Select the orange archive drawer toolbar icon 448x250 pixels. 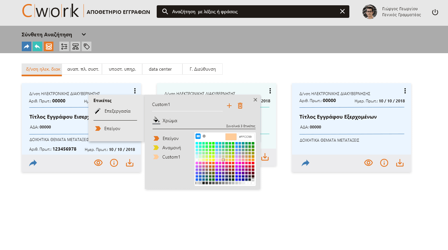click(x=48, y=47)
